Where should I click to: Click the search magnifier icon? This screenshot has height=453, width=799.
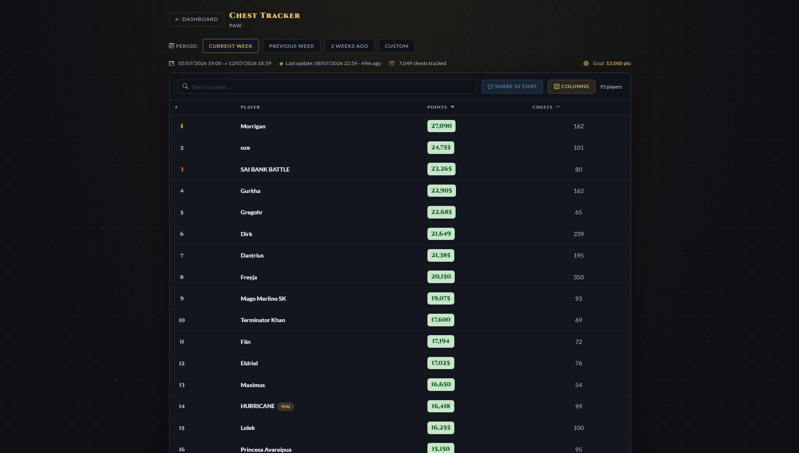point(185,86)
